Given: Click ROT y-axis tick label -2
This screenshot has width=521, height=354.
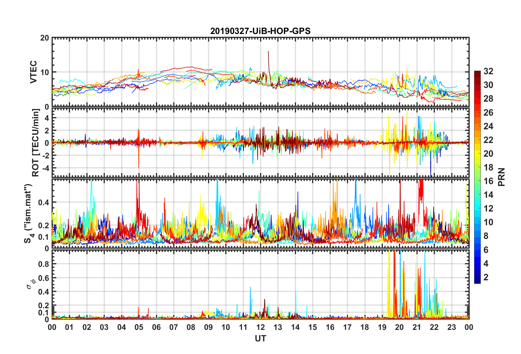Looking at the screenshot, I should click(x=45, y=155).
